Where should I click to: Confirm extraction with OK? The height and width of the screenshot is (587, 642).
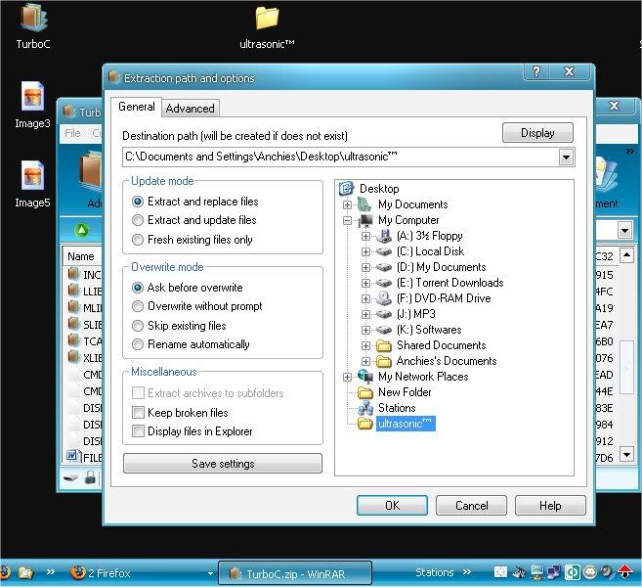(392, 506)
